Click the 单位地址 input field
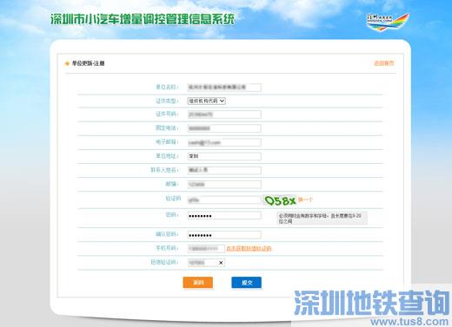Viewport: 452px width, 327px height. pos(224,156)
